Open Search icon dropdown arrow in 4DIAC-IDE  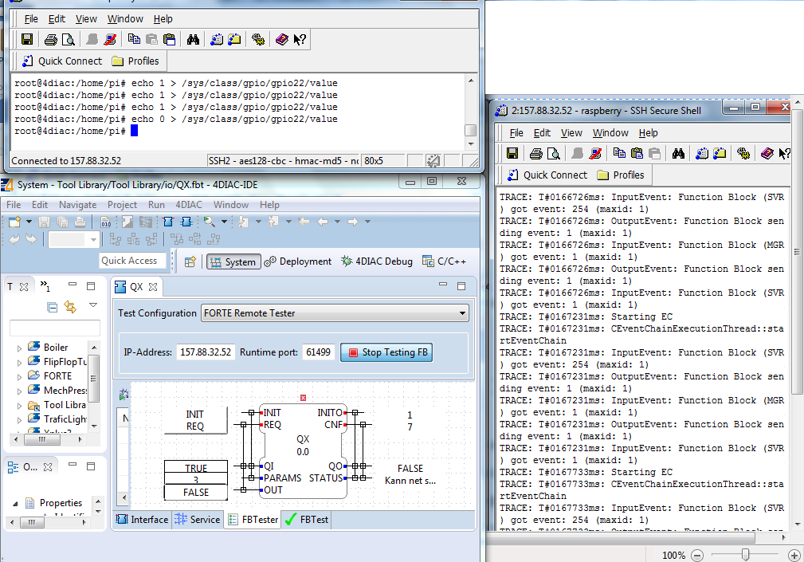(224, 222)
